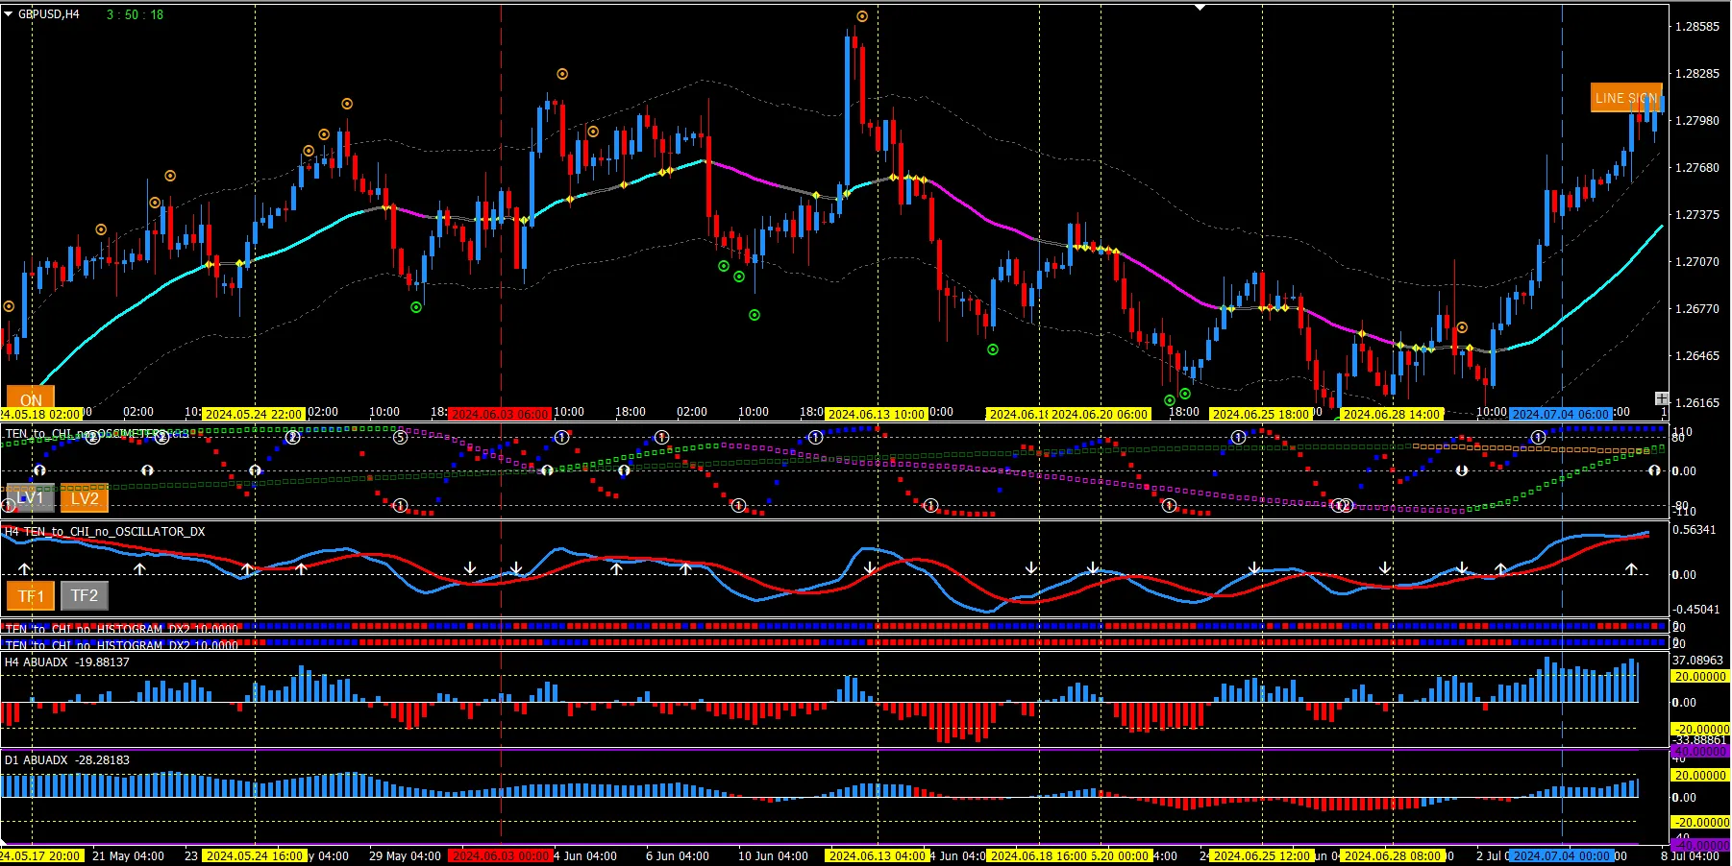Image resolution: width=1732 pixels, height=866 pixels.
Task: Select the 2024.07.04 06:00 blue time label
Action: click(x=1561, y=414)
